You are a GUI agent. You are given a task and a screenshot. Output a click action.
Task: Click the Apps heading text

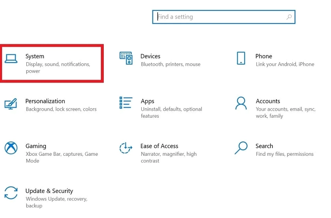pyautogui.click(x=148, y=101)
